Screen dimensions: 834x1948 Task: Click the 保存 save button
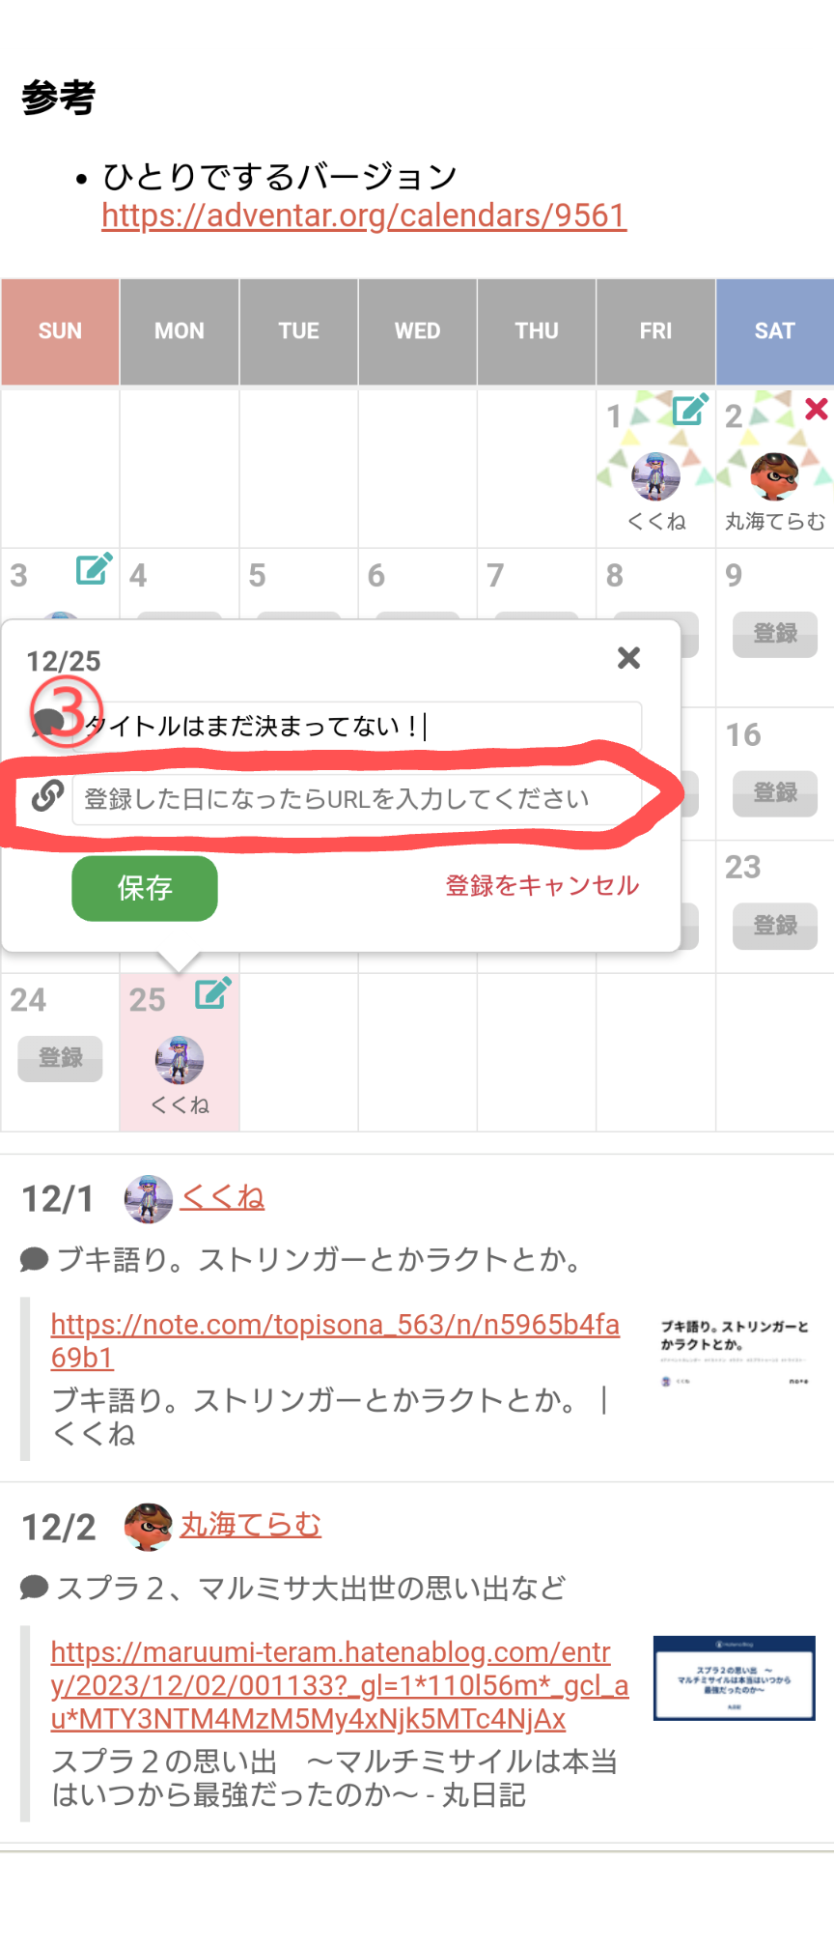point(145,888)
